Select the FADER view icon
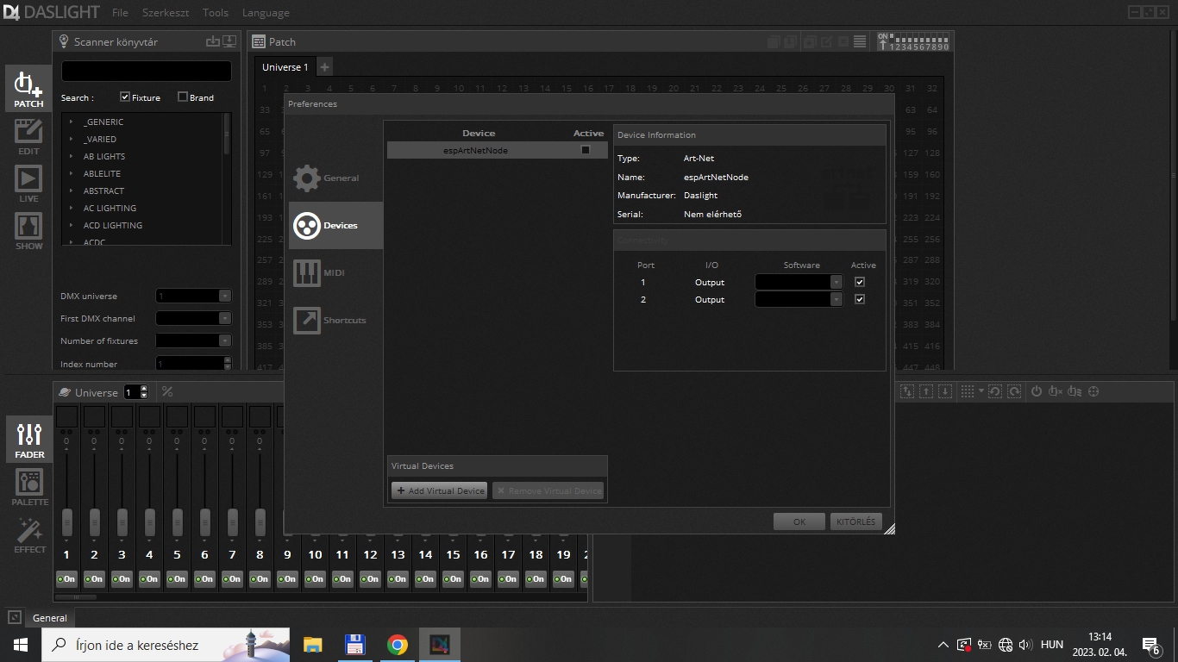 pos(29,440)
